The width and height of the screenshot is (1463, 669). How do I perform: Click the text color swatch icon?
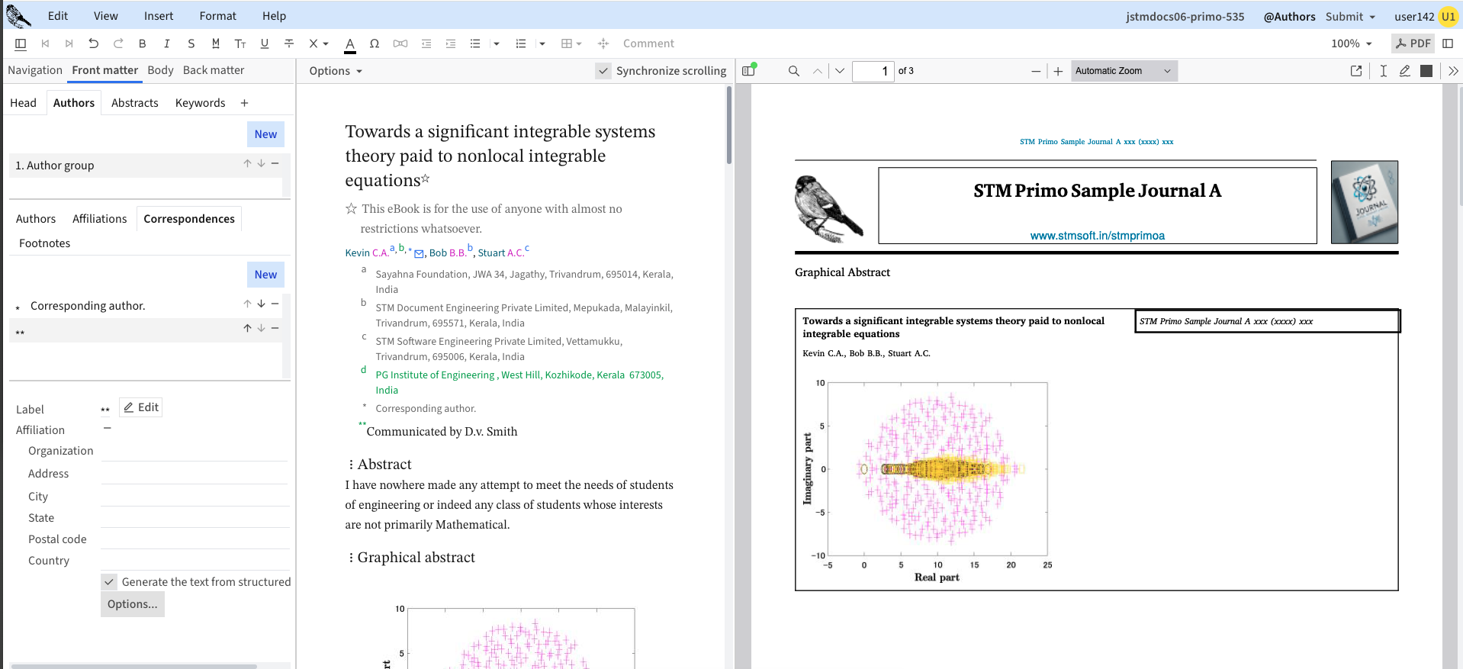coord(350,44)
